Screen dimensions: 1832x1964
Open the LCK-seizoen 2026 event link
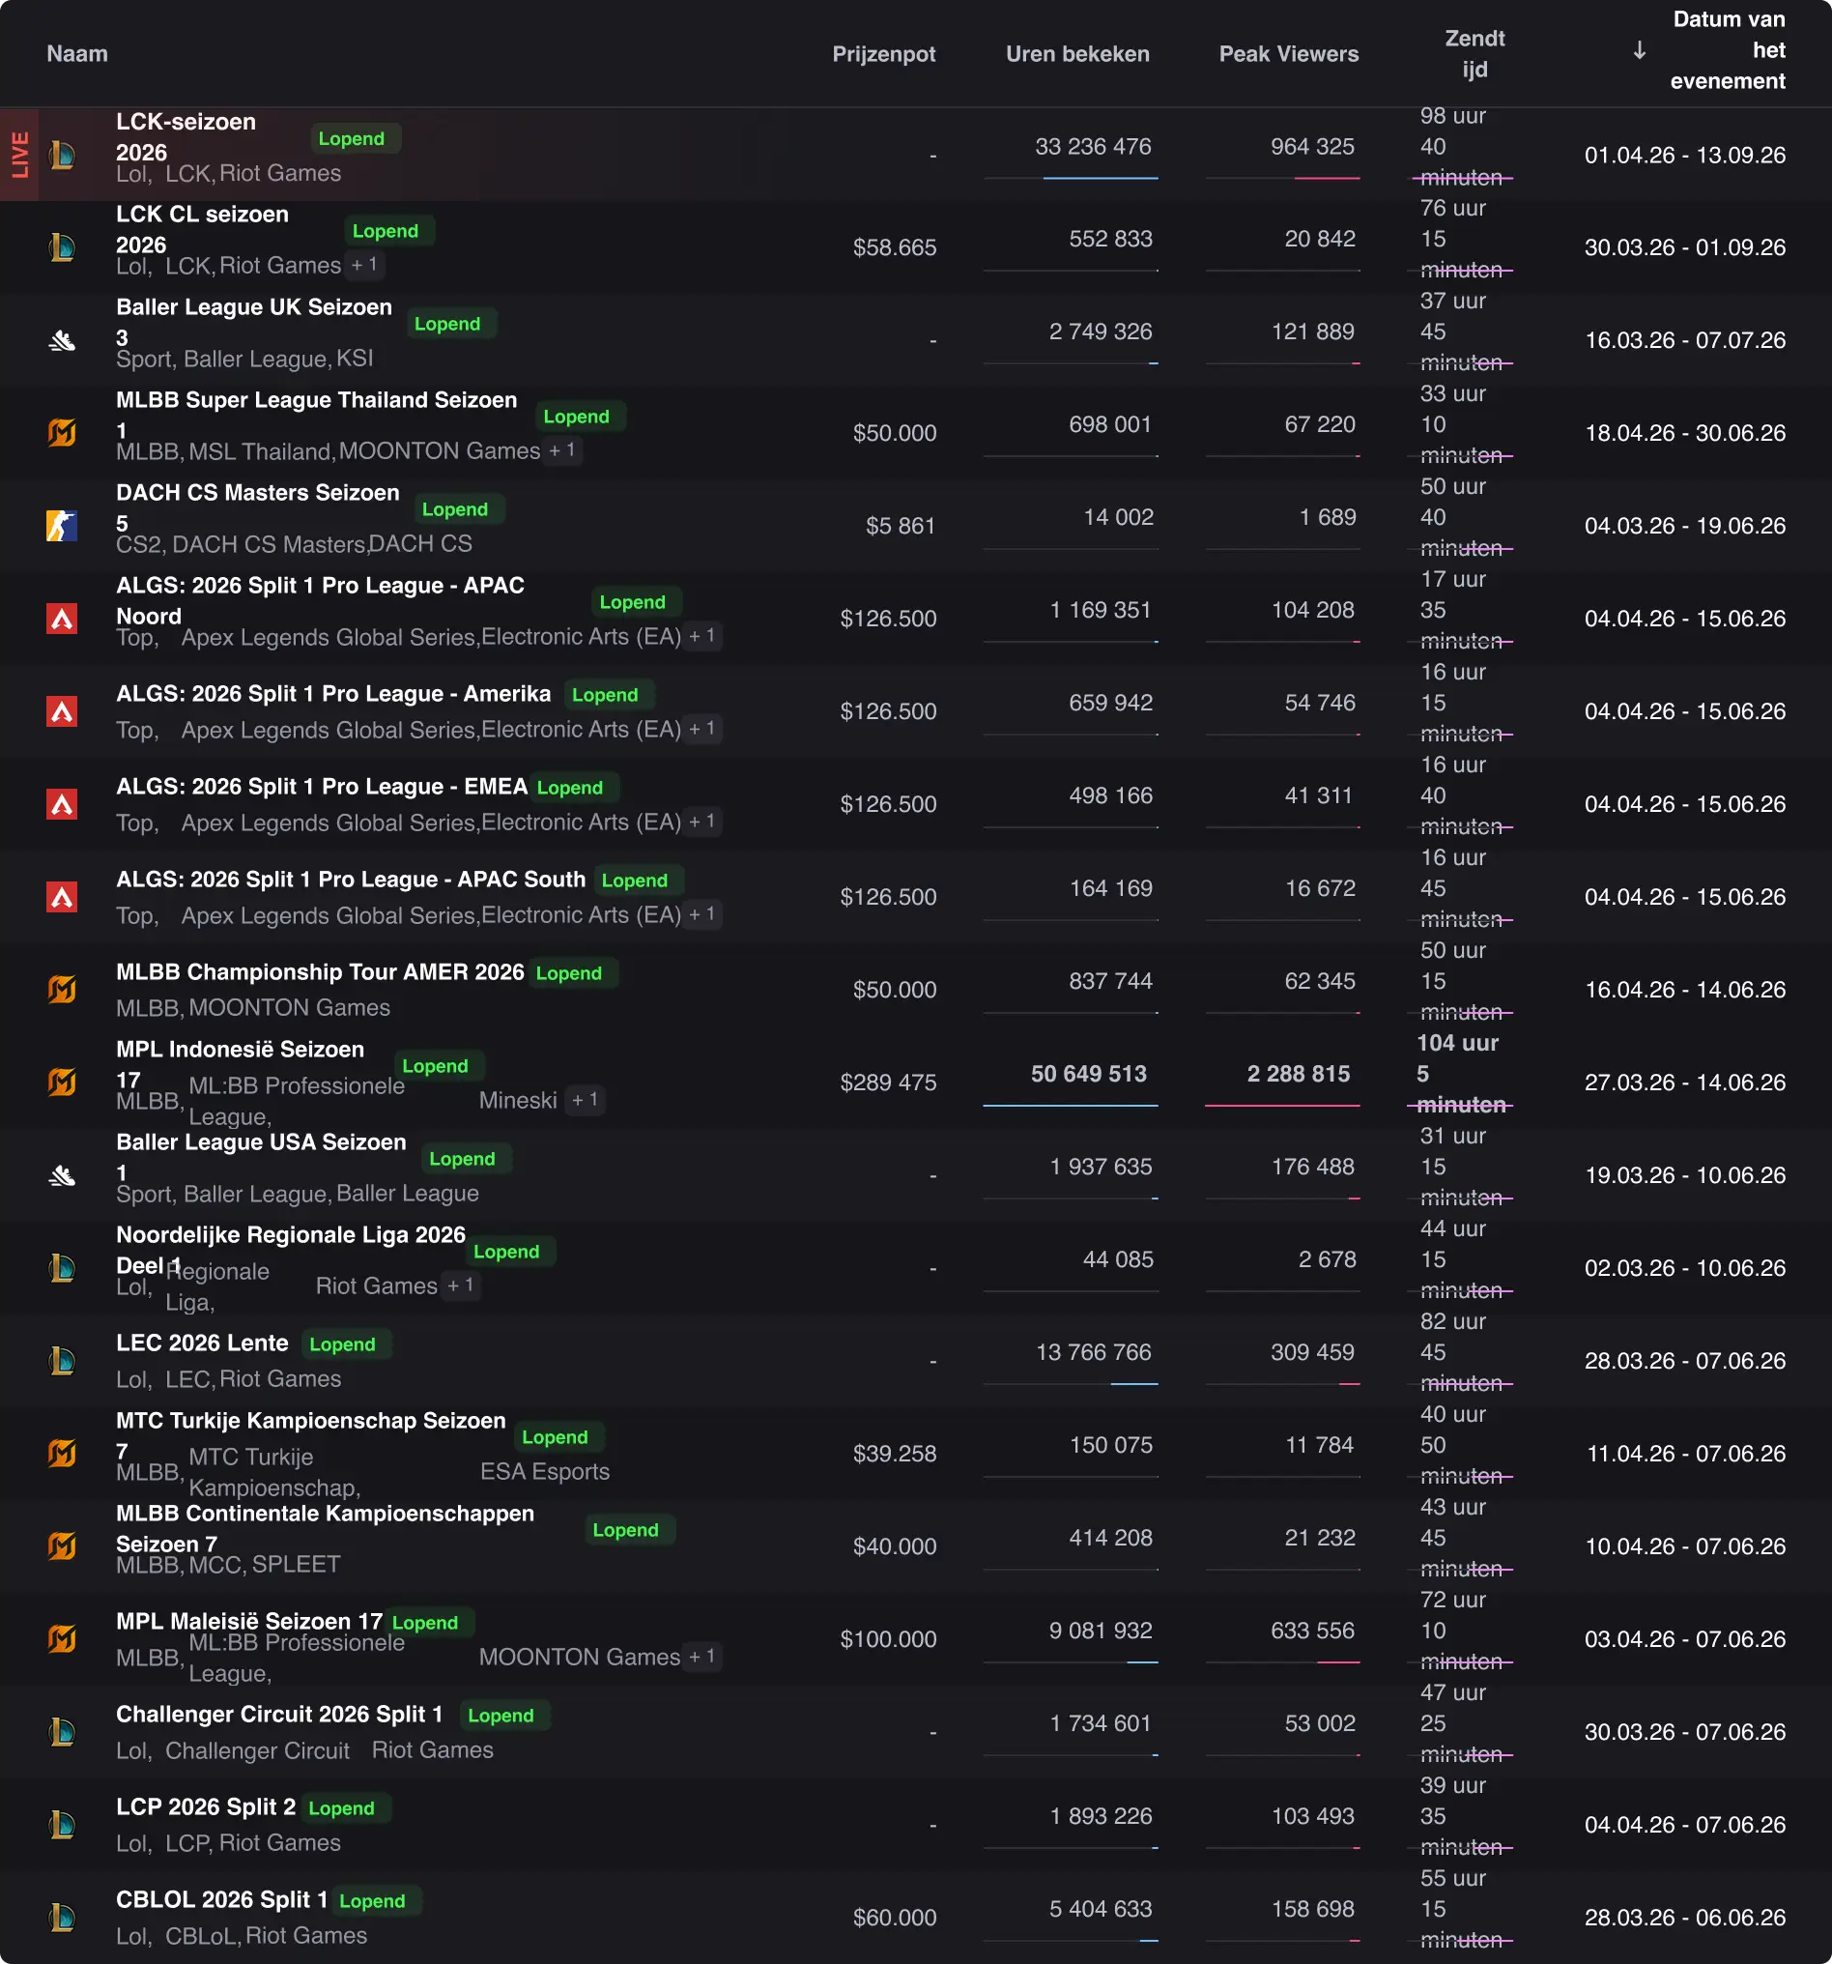[186, 136]
